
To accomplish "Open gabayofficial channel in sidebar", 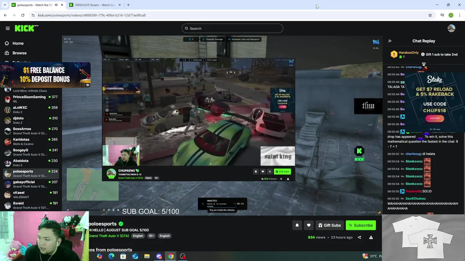I will pyautogui.click(x=31, y=184).
